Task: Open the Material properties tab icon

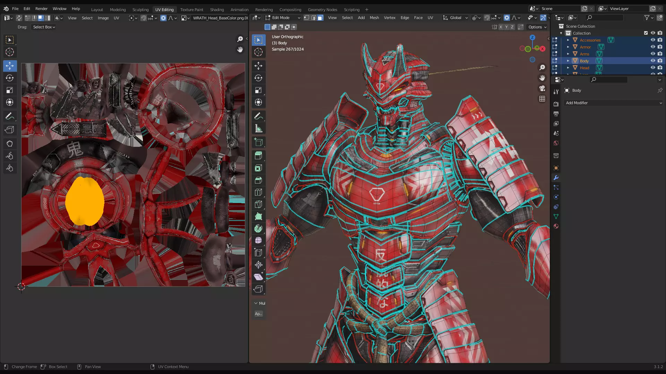Action: pyautogui.click(x=556, y=226)
